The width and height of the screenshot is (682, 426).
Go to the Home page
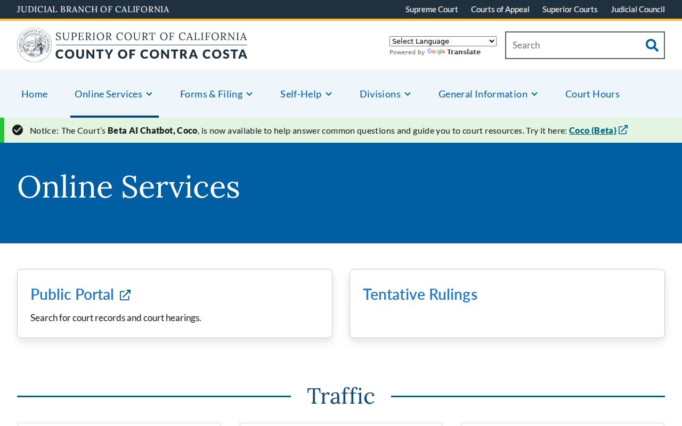(35, 94)
